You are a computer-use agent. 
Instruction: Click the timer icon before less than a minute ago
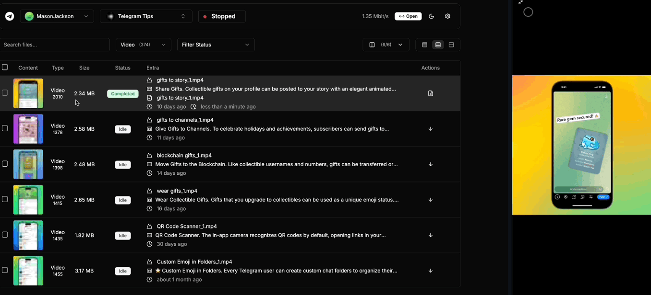(x=193, y=107)
